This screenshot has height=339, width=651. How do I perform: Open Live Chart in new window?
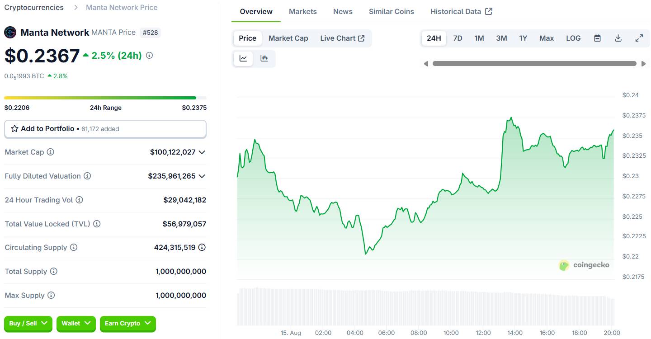pos(342,38)
